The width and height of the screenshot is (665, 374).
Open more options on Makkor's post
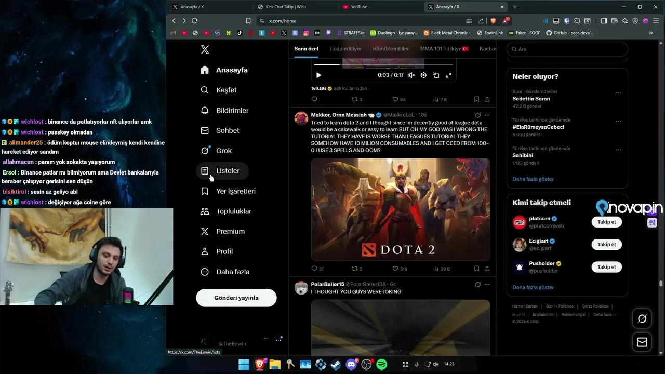pyautogui.click(x=487, y=115)
